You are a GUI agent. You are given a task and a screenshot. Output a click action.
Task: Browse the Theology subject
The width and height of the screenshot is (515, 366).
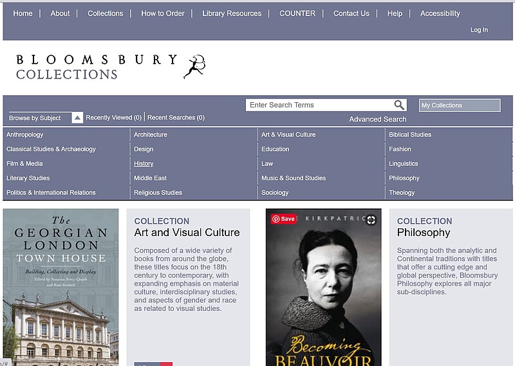[x=402, y=193]
